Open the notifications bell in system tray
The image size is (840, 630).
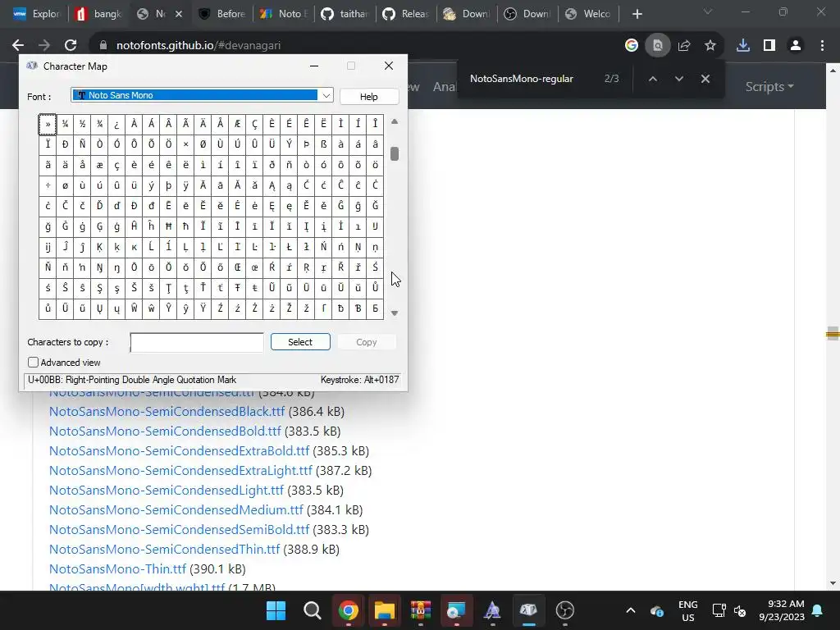818,610
